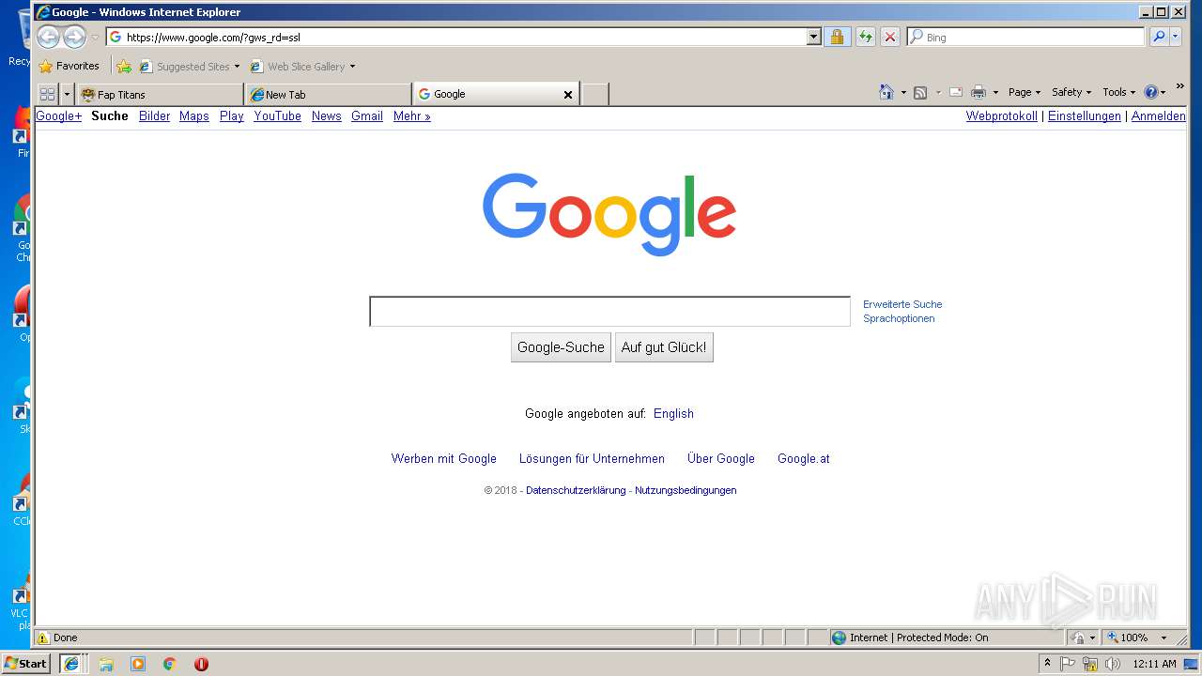Open the tab list dropdown arrow

coord(67,94)
